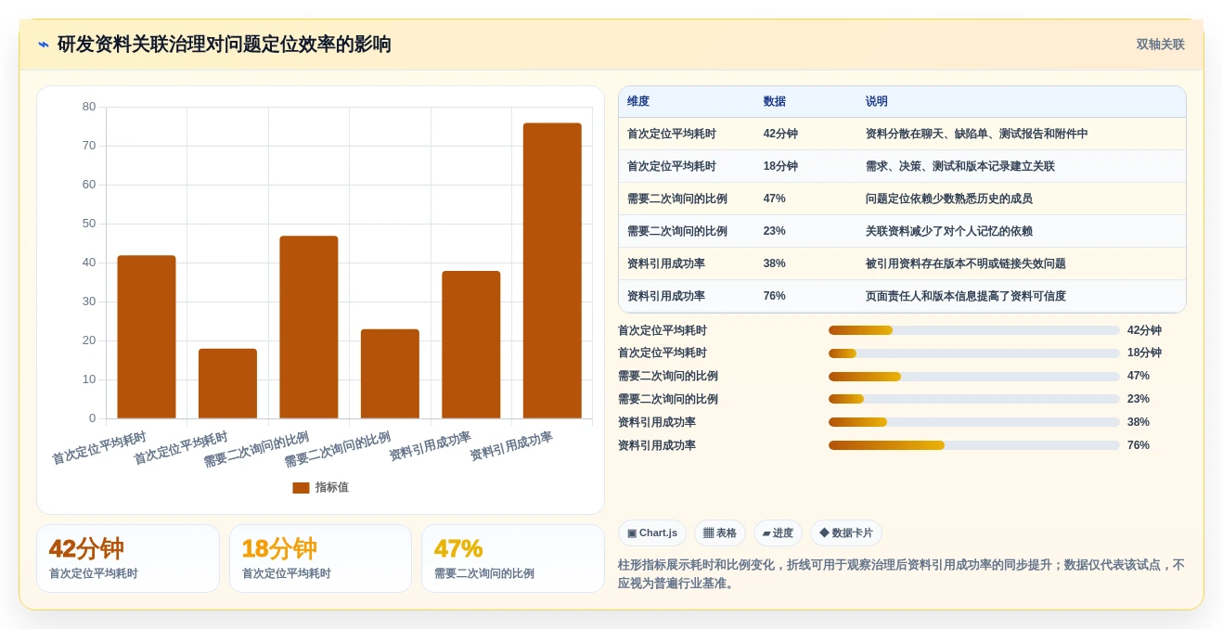Viewport: 1223px width, 629px height.
Task: Click the 说明 table column header
Action: coord(877,102)
